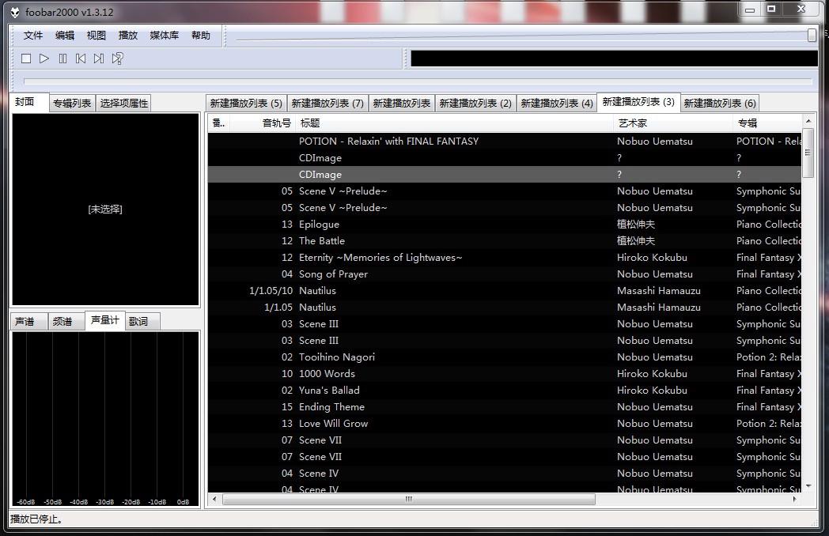This screenshot has height=536, width=829.
Task: Open the 文件 menu
Action: coord(32,36)
